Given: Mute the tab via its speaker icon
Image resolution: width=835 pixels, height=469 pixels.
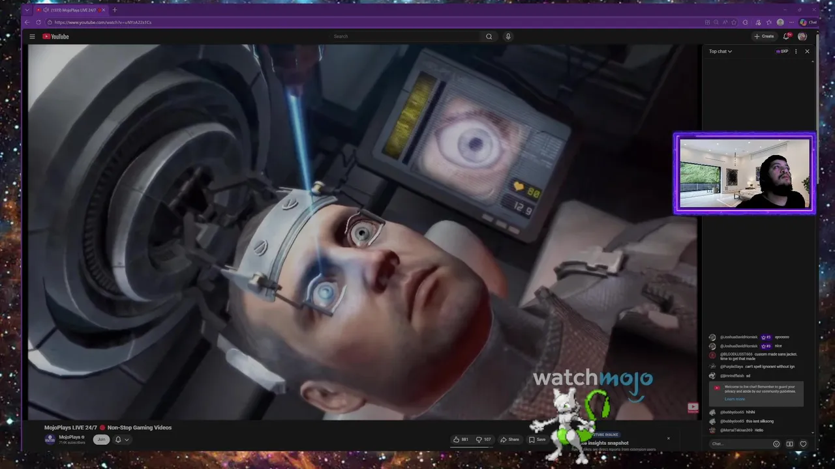Looking at the screenshot, I should pos(46,10).
